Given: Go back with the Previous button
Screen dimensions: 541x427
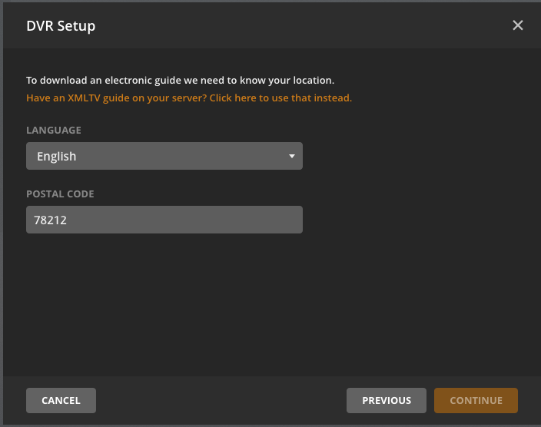Looking at the screenshot, I should point(387,400).
